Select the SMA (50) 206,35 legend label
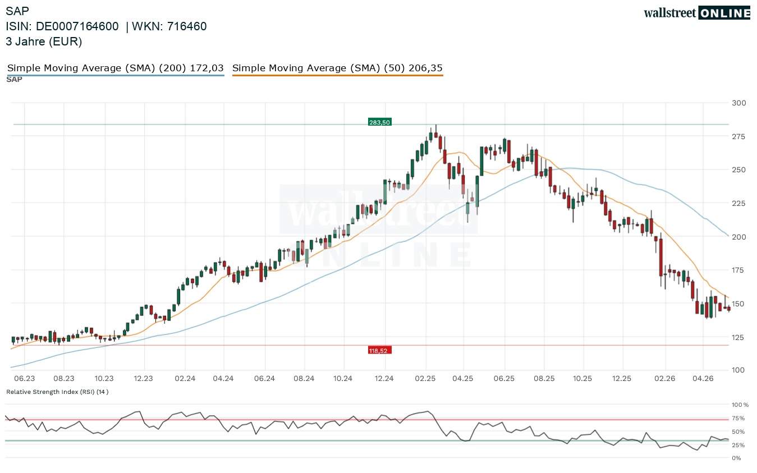757x473 pixels. (x=337, y=68)
